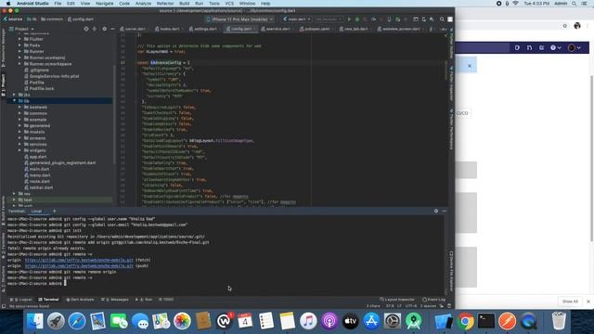Open the Refactor menu
This screenshot has width=594, height=334.
(x=165, y=4)
